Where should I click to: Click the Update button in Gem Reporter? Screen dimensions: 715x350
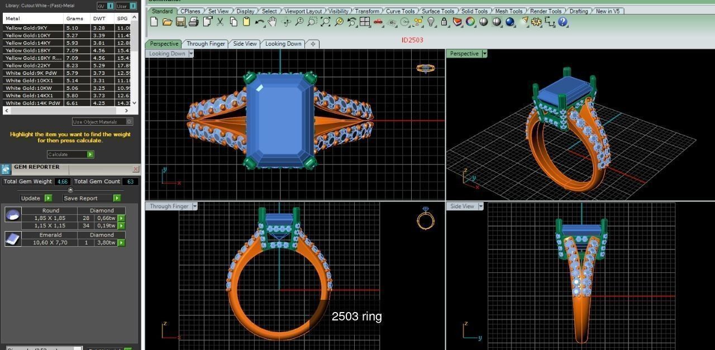(x=36, y=198)
